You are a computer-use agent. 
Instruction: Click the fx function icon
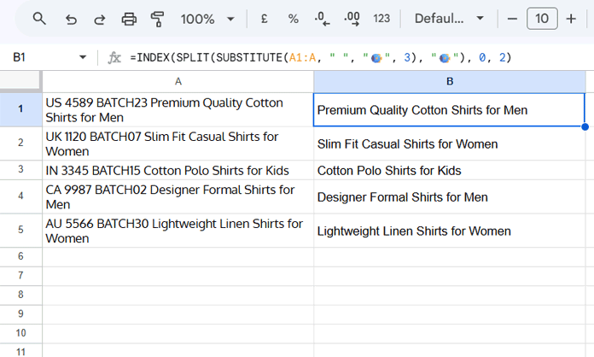[x=114, y=57]
